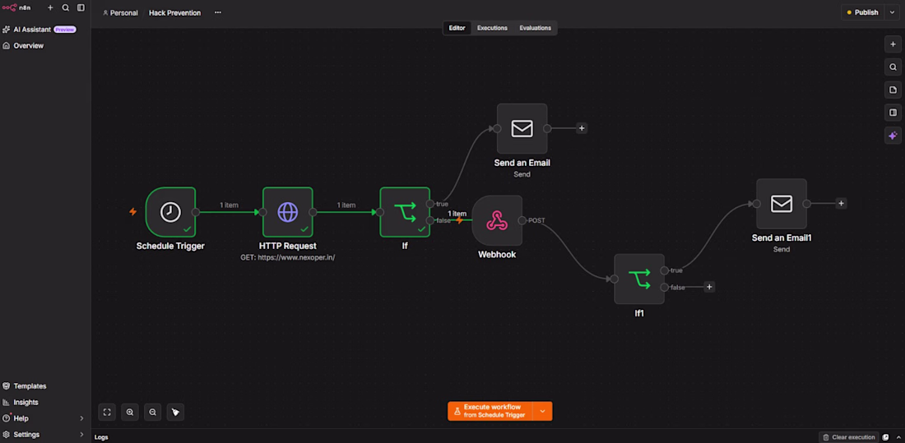
Task: Switch to the Evaluations tab
Action: [535, 28]
